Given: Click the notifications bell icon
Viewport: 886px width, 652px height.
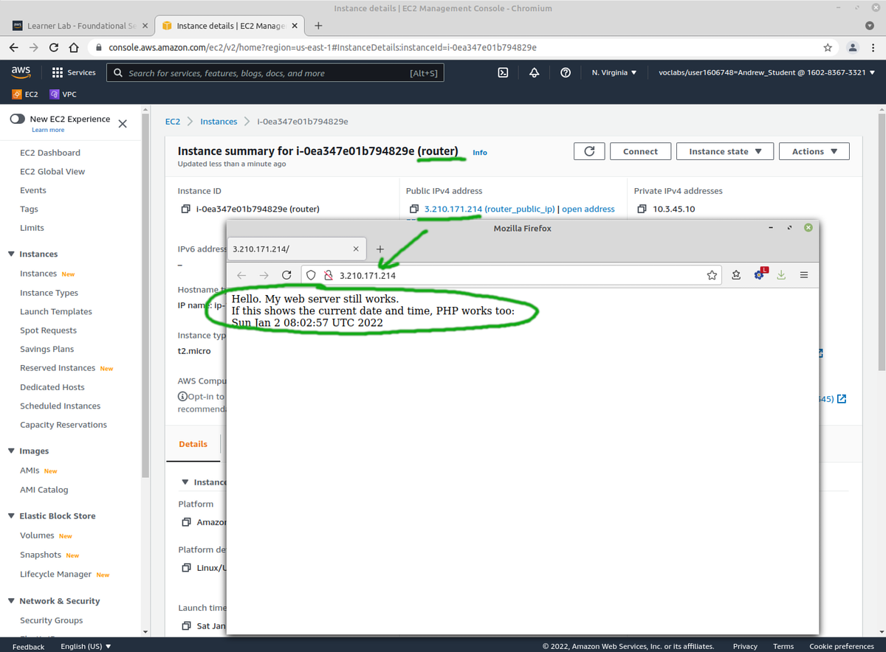Looking at the screenshot, I should pyautogui.click(x=534, y=72).
